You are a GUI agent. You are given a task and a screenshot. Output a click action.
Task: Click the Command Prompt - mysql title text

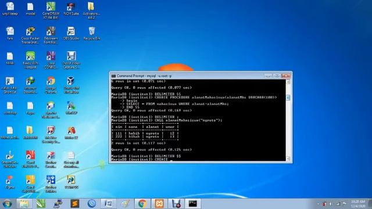click(x=144, y=76)
